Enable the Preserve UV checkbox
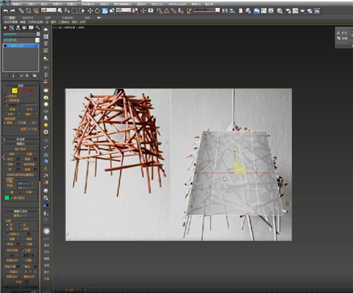353x293 pixels. pyautogui.click(x=8, y=234)
